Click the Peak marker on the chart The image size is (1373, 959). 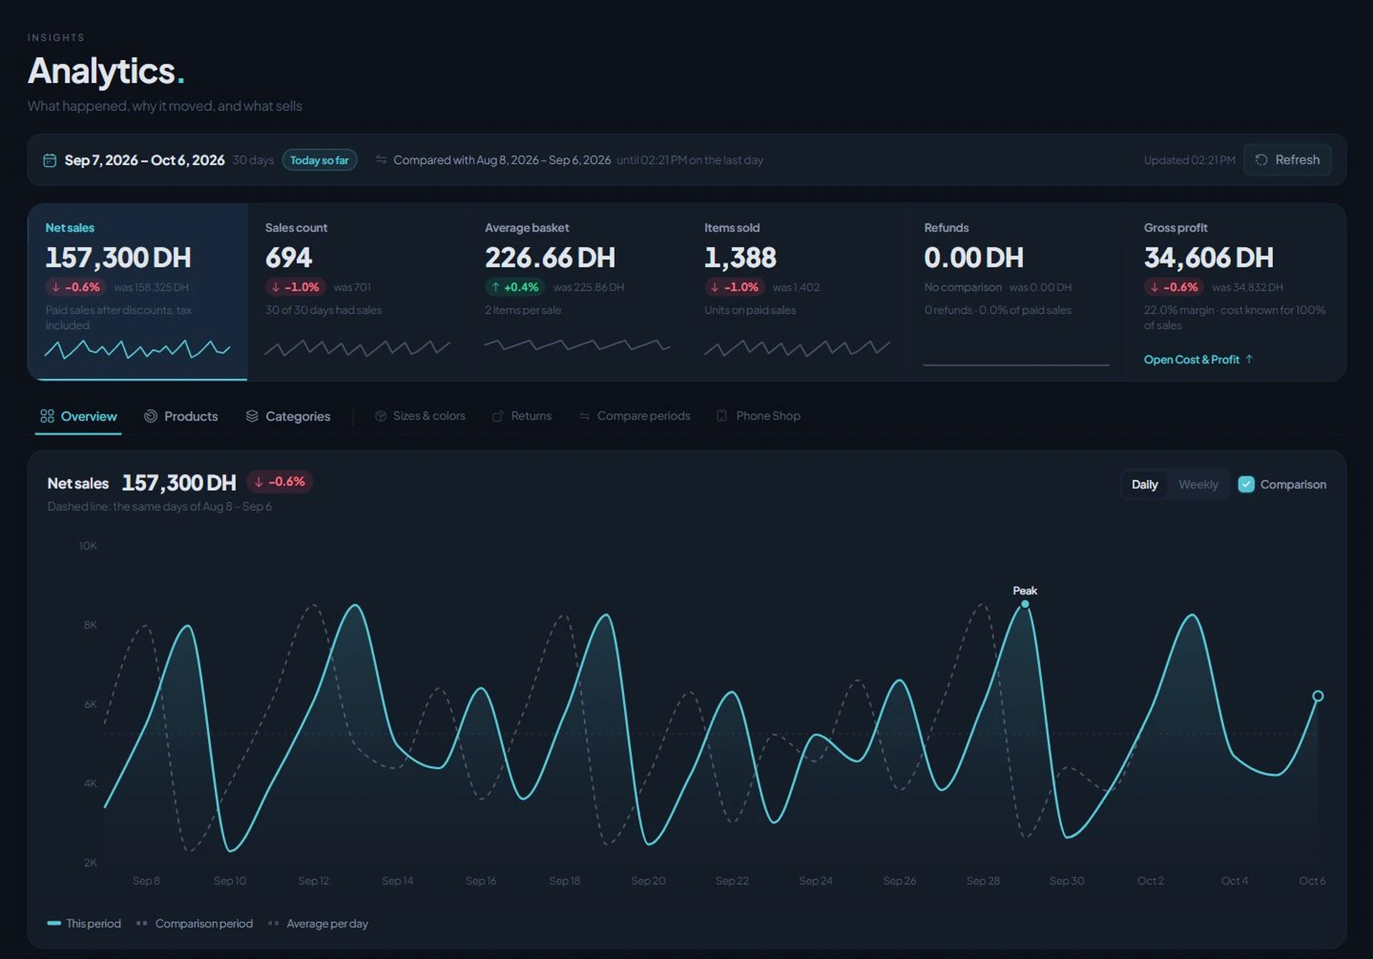(x=1025, y=604)
